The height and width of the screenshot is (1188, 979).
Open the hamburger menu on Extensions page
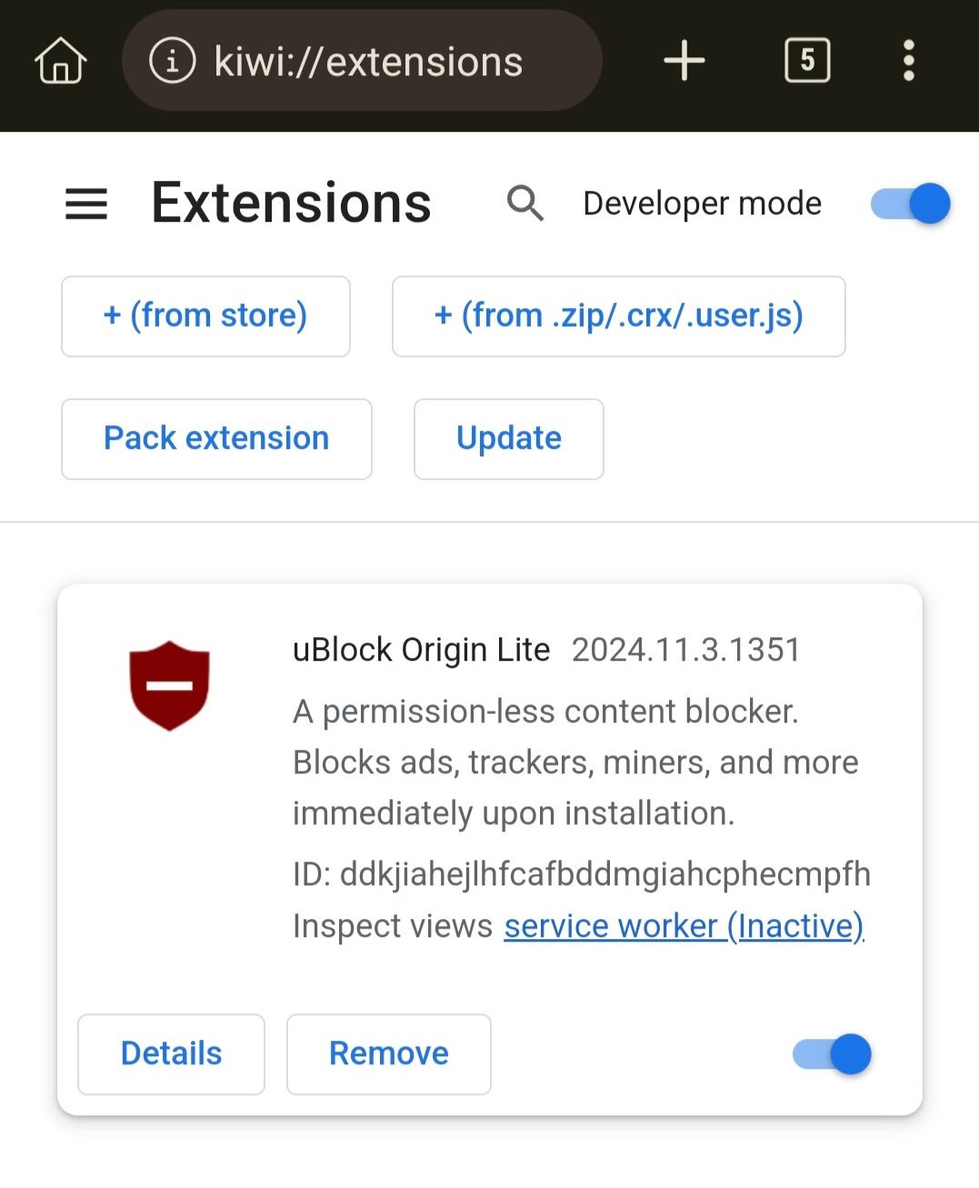click(x=85, y=205)
